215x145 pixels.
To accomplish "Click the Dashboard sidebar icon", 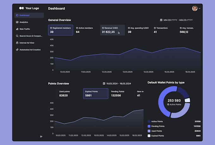I will pos(17,15).
